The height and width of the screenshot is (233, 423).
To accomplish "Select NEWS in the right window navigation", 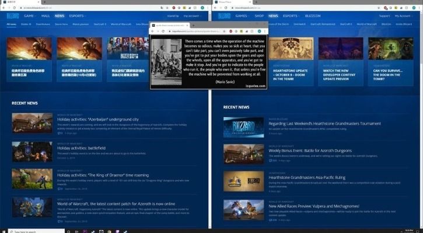I will coord(273,16).
